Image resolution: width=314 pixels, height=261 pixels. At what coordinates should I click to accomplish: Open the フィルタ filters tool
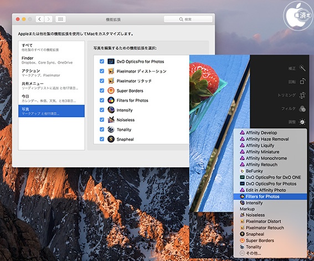[302, 109]
